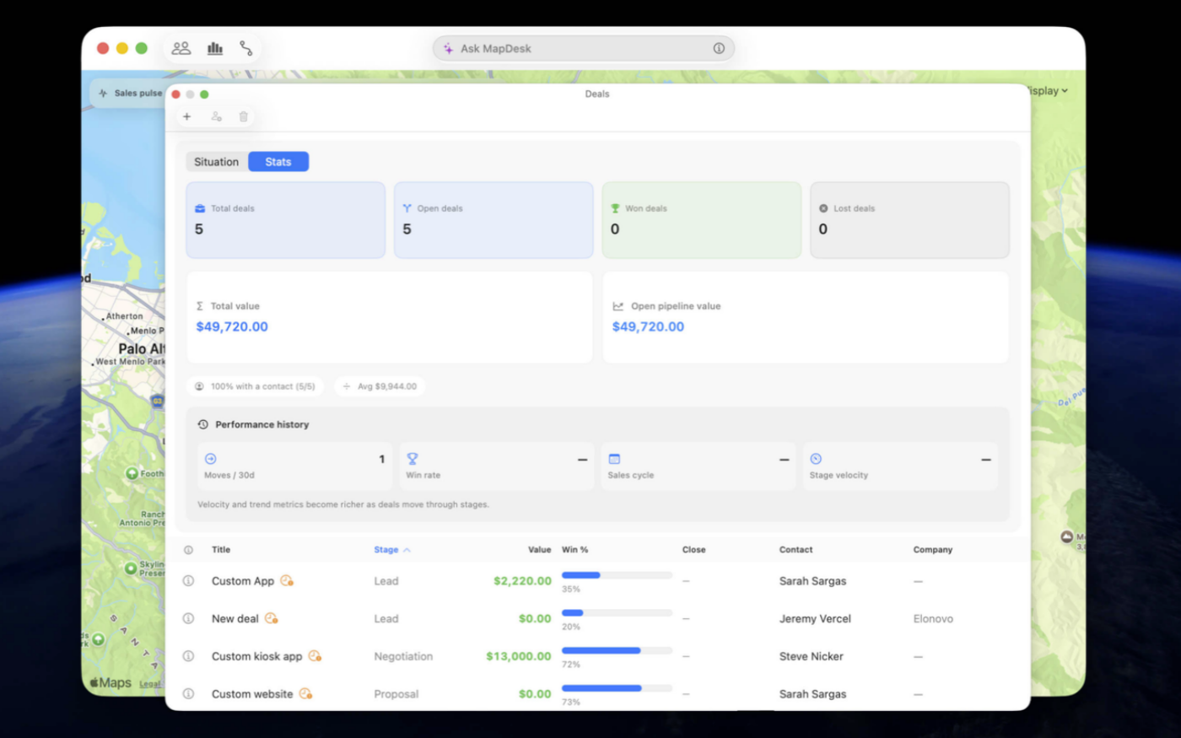Click the orange clock badge beside New deal
This screenshot has height=738, width=1181.
(272, 618)
